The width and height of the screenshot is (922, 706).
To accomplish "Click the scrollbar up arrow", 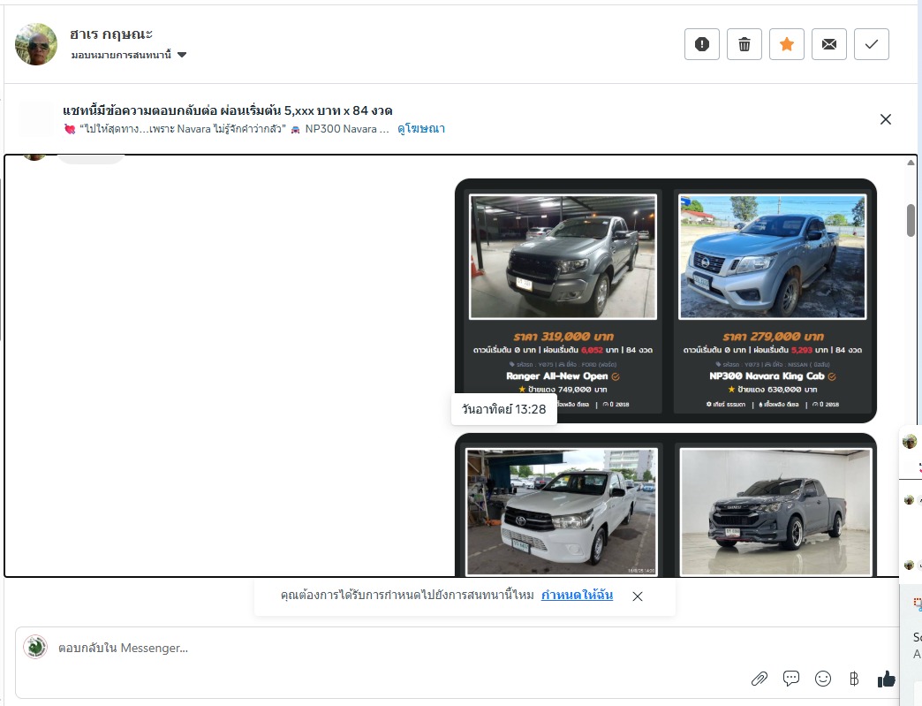I will (911, 163).
